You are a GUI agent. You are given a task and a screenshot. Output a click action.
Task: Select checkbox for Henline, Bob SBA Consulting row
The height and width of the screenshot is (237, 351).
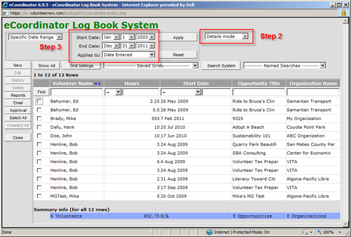pyautogui.click(x=39, y=153)
